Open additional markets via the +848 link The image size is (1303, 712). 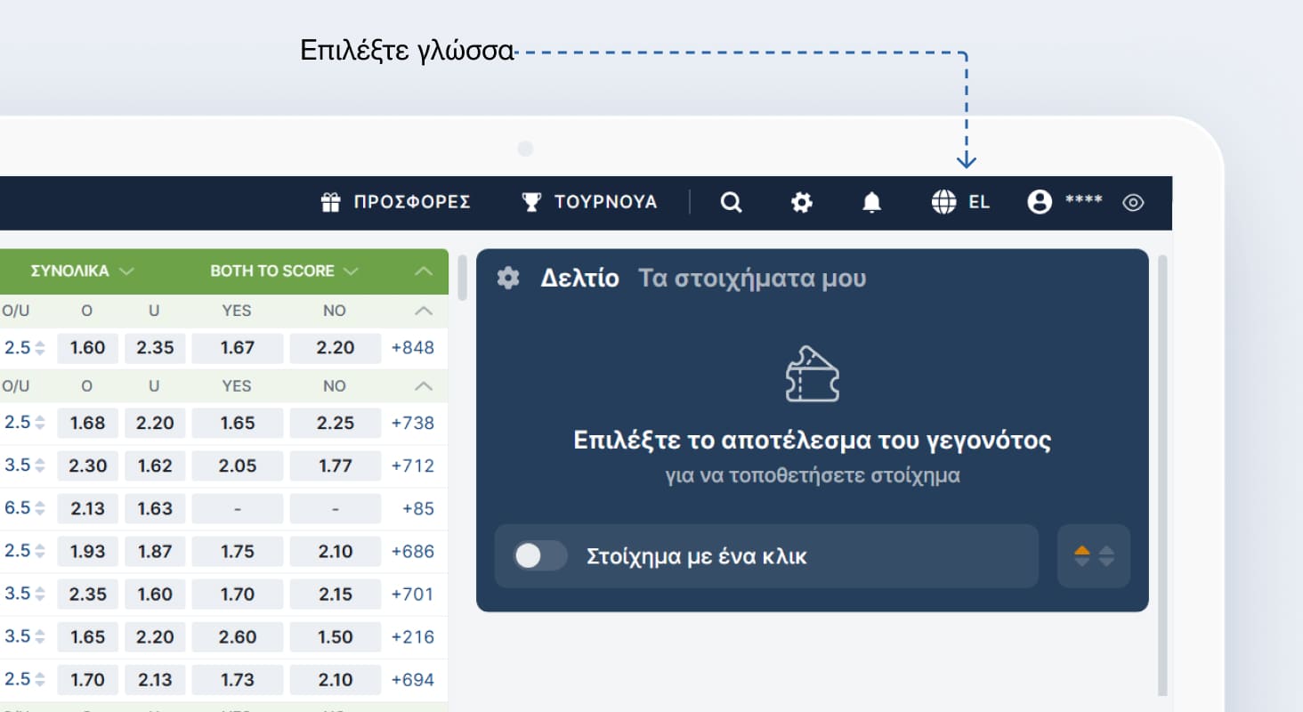(413, 348)
